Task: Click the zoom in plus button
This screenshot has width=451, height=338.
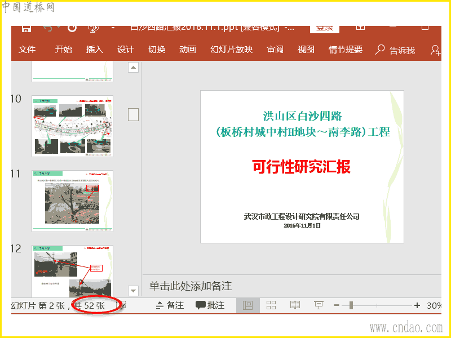Action: 417,305
